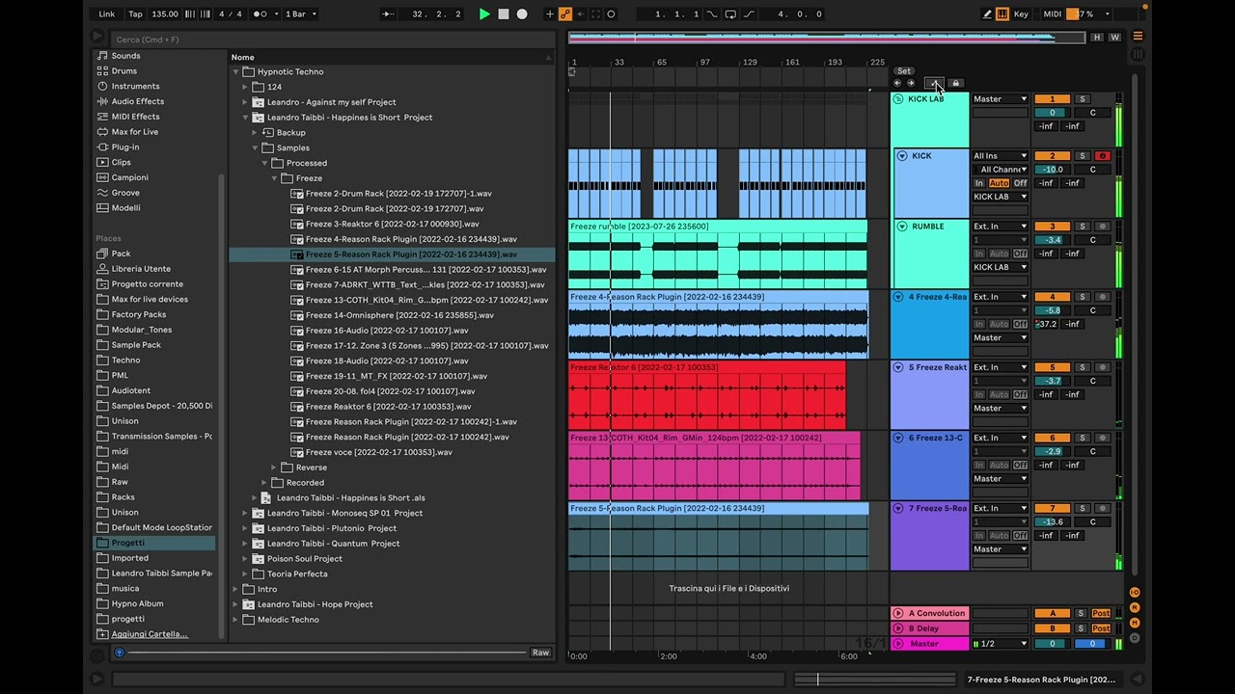Image resolution: width=1235 pixels, height=694 pixels.
Task: Disarm recording on the KICK track
Action: tap(1102, 156)
